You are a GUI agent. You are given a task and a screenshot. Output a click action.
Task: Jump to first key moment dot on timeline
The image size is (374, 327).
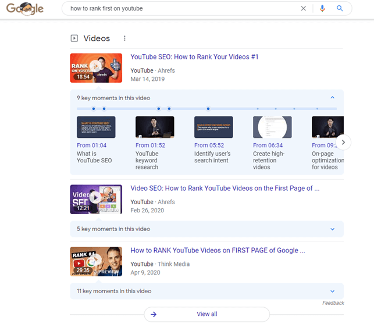point(94,109)
